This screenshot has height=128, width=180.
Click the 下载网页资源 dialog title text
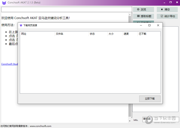coord(30,25)
